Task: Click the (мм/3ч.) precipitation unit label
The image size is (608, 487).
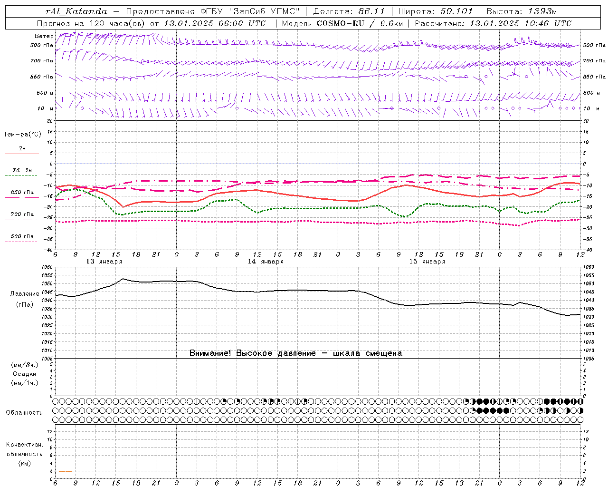Action: 25,365
